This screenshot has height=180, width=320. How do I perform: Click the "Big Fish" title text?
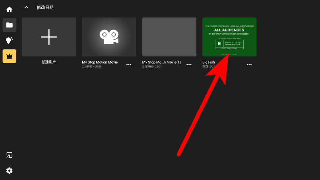(x=209, y=62)
